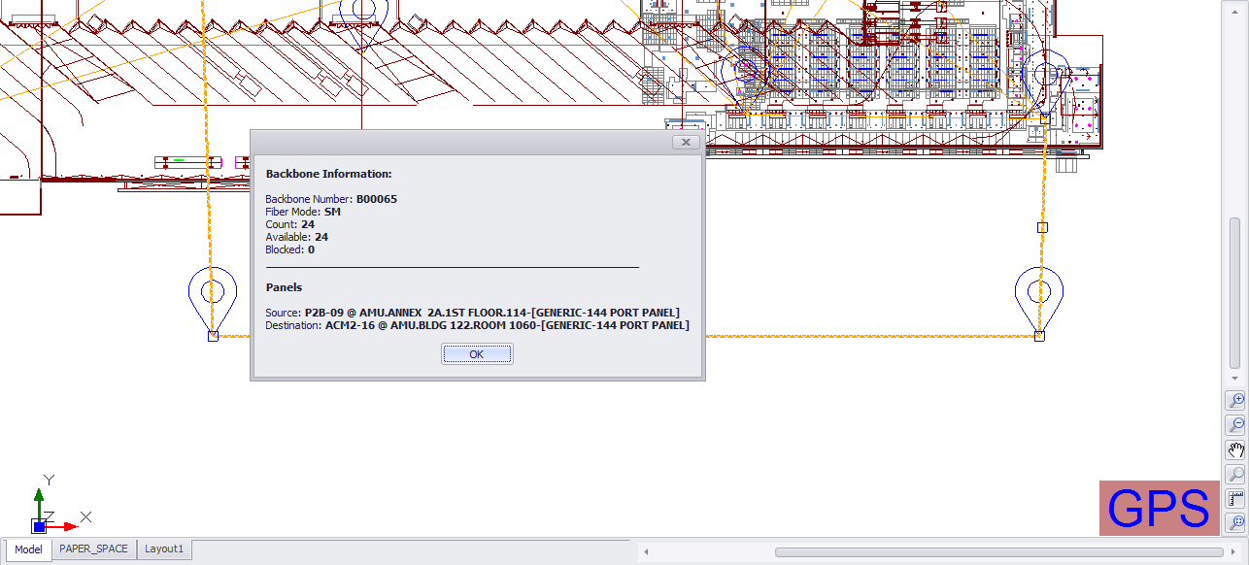Select the Zoom Window magnifier tool
This screenshot has width=1249, height=565.
point(1236,475)
